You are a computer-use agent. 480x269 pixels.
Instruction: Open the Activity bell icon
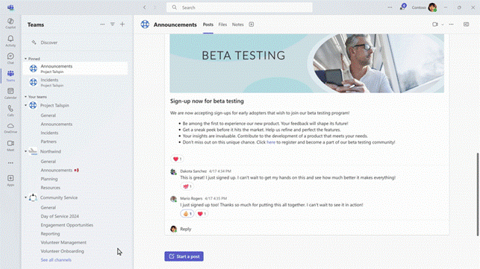[x=10, y=41]
